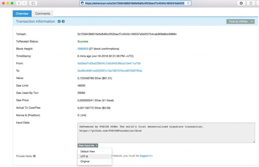The width and height of the screenshot is (259, 167).
Task: Open the Safari share icon
Action: click(x=251, y=3)
